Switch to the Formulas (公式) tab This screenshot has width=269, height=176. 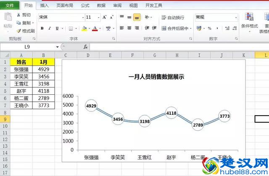(x=85, y=5)
